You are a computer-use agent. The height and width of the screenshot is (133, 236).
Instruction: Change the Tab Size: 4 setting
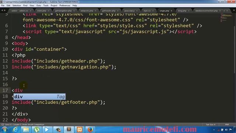click(211, 125)
